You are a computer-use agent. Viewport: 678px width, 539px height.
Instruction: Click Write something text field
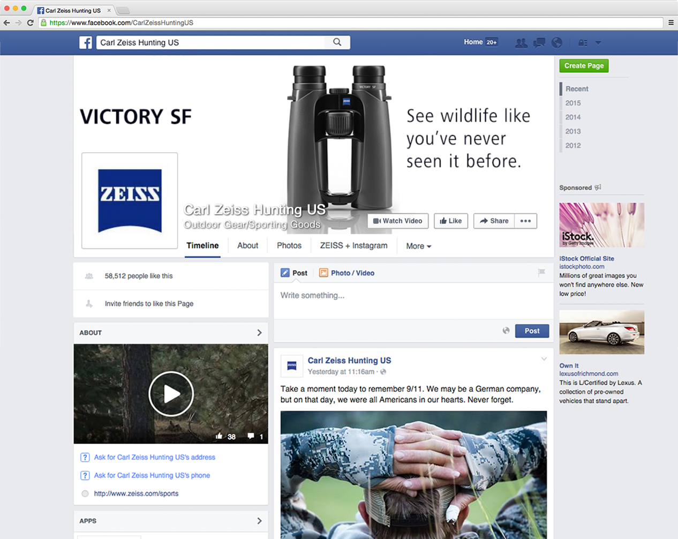(x=413, y=300)
